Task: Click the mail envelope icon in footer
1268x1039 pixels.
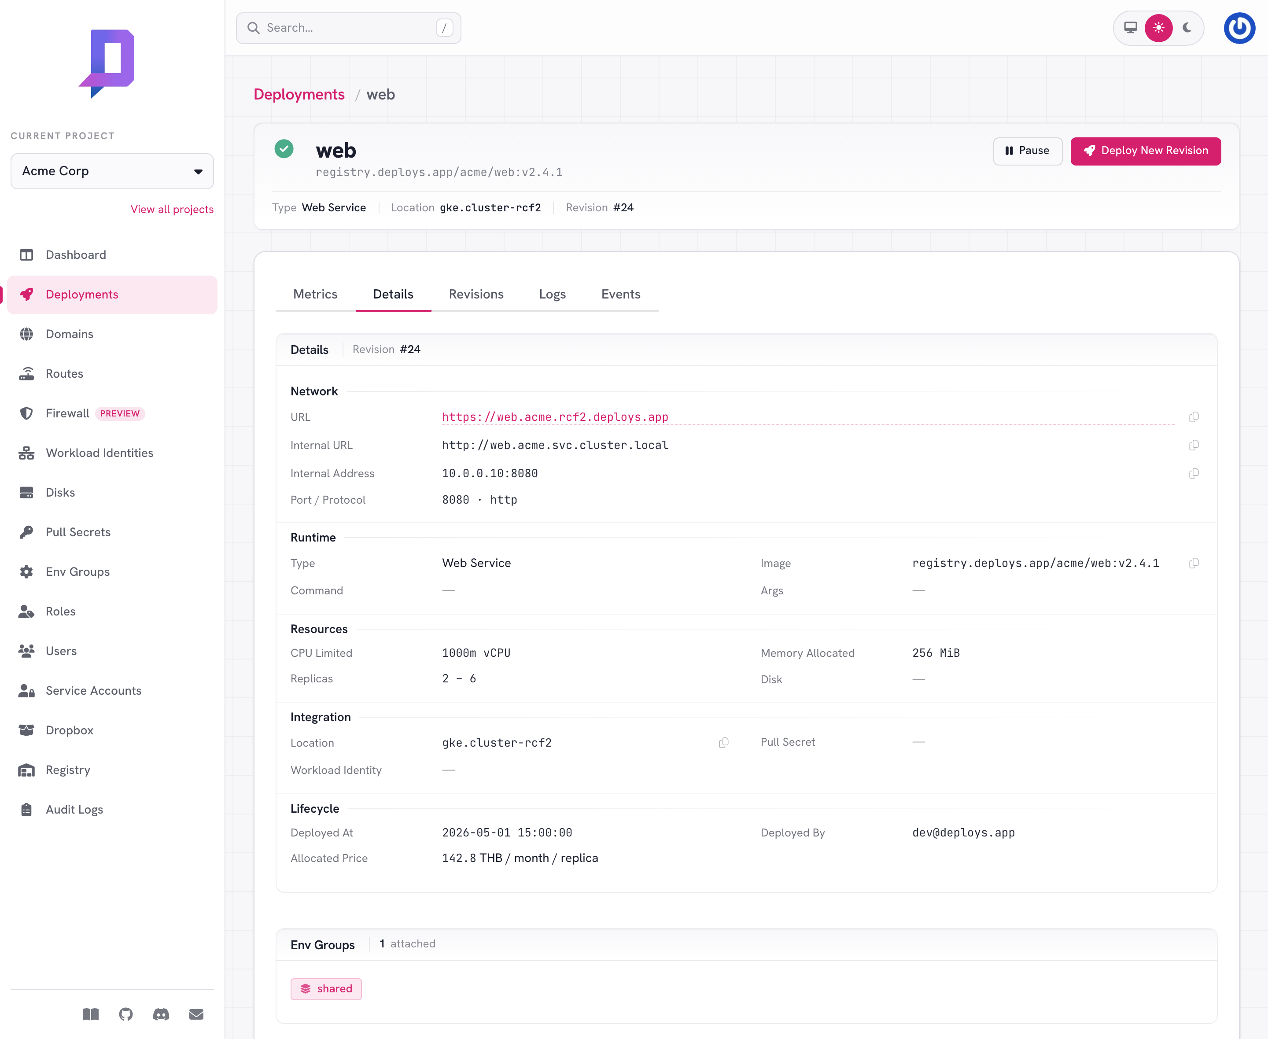Action: click(196, 1014)
